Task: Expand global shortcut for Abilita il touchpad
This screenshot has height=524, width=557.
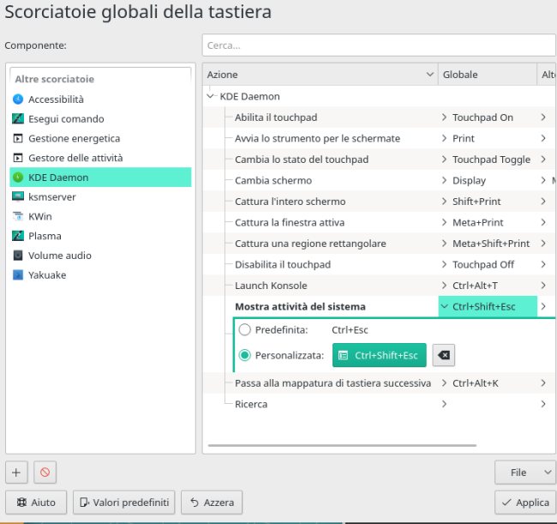Action: coord(444,117)
